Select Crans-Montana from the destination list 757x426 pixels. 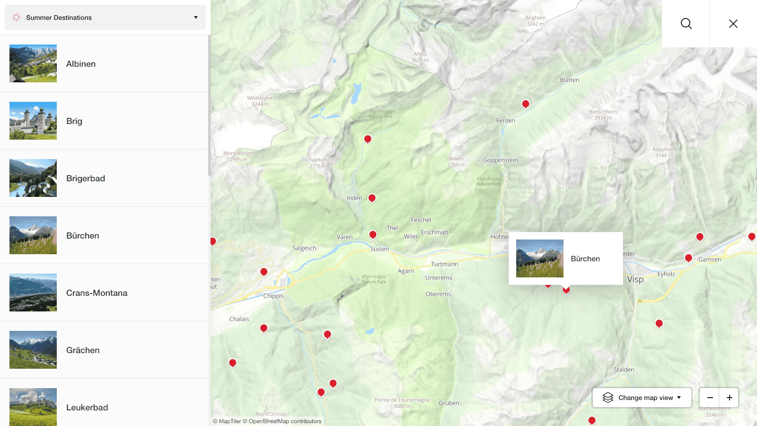point(97,293)
